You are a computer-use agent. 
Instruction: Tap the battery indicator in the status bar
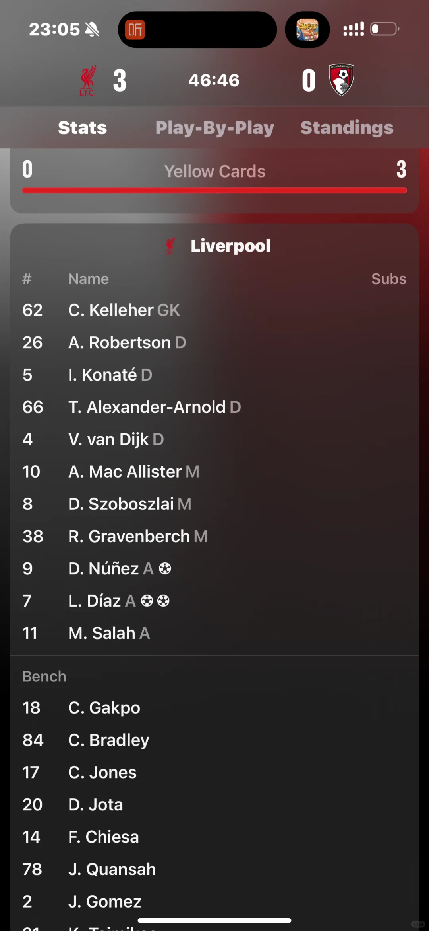click(x=385, y=29)
